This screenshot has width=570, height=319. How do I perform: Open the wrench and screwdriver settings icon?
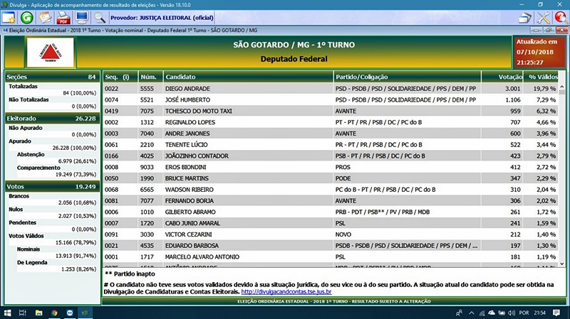tap(543, 17)
